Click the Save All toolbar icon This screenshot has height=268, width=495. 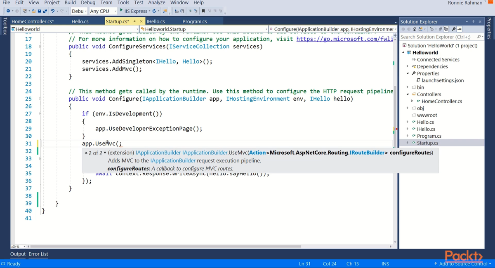coord(45,11)
